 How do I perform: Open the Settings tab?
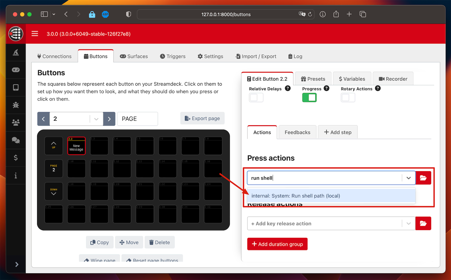(x=210, y=56)
